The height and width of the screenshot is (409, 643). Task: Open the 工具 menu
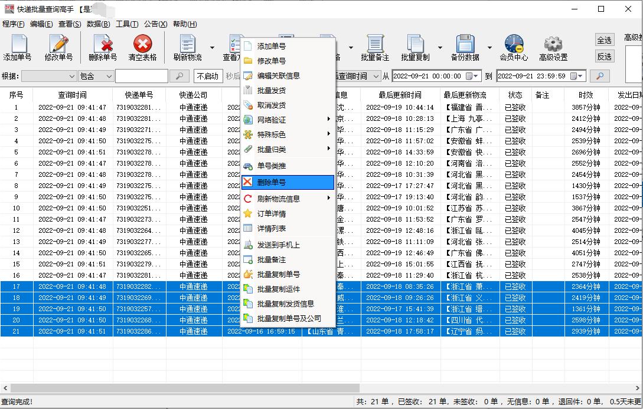(128, 24)
